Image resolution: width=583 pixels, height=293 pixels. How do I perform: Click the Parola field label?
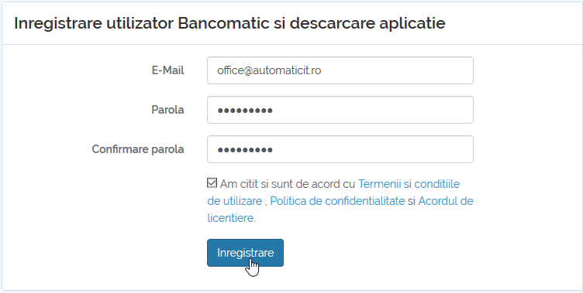click(167, 110)
